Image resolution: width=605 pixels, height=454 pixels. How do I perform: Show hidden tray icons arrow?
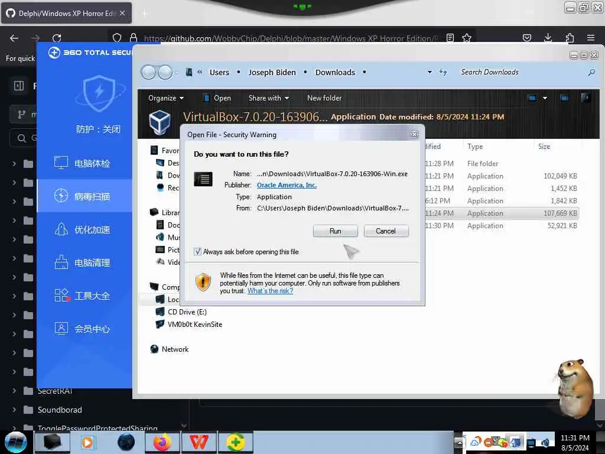point(458,443)
